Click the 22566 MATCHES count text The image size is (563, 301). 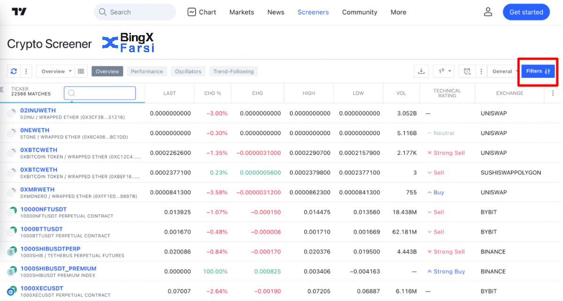31,94
